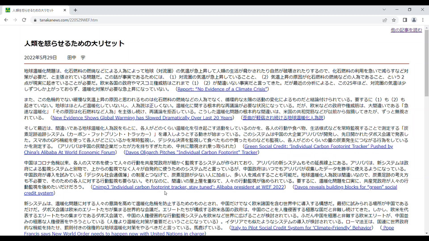Open Davos Oligarch Pitches Carbon Footprint link

point(192,153)
